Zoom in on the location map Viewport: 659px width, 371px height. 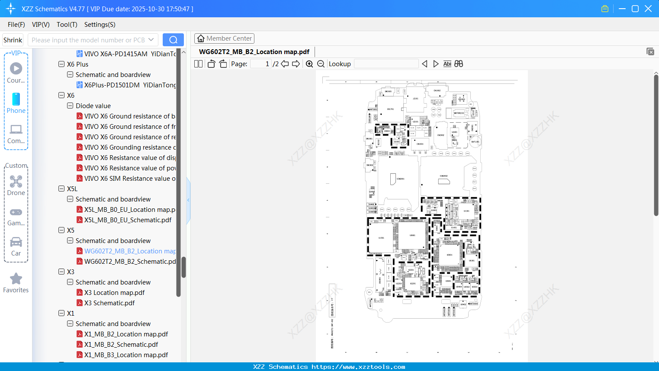coord(309,64)
